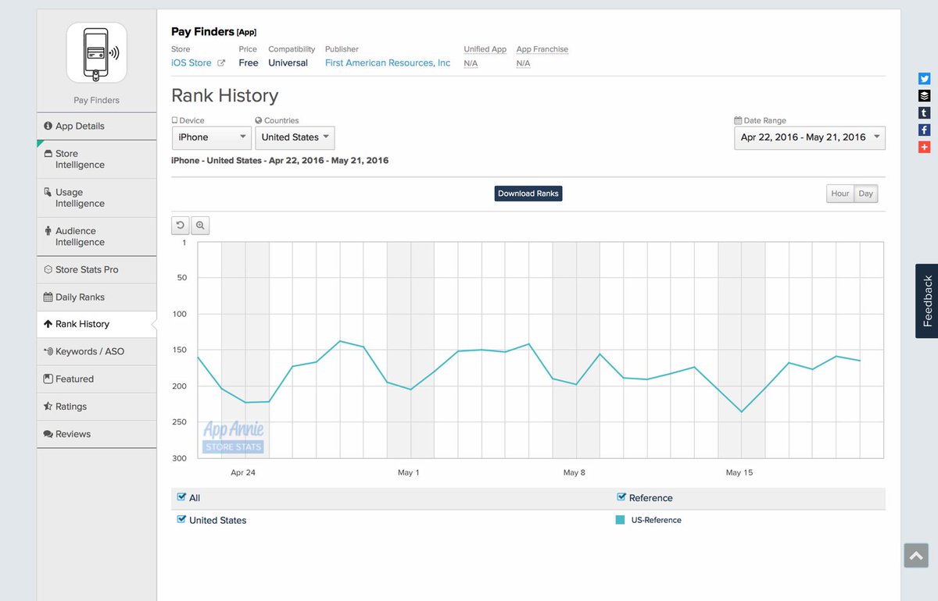Screen dimensions: 938x601
Task: Share via the Tumblr icon
Action: [924, 113]
